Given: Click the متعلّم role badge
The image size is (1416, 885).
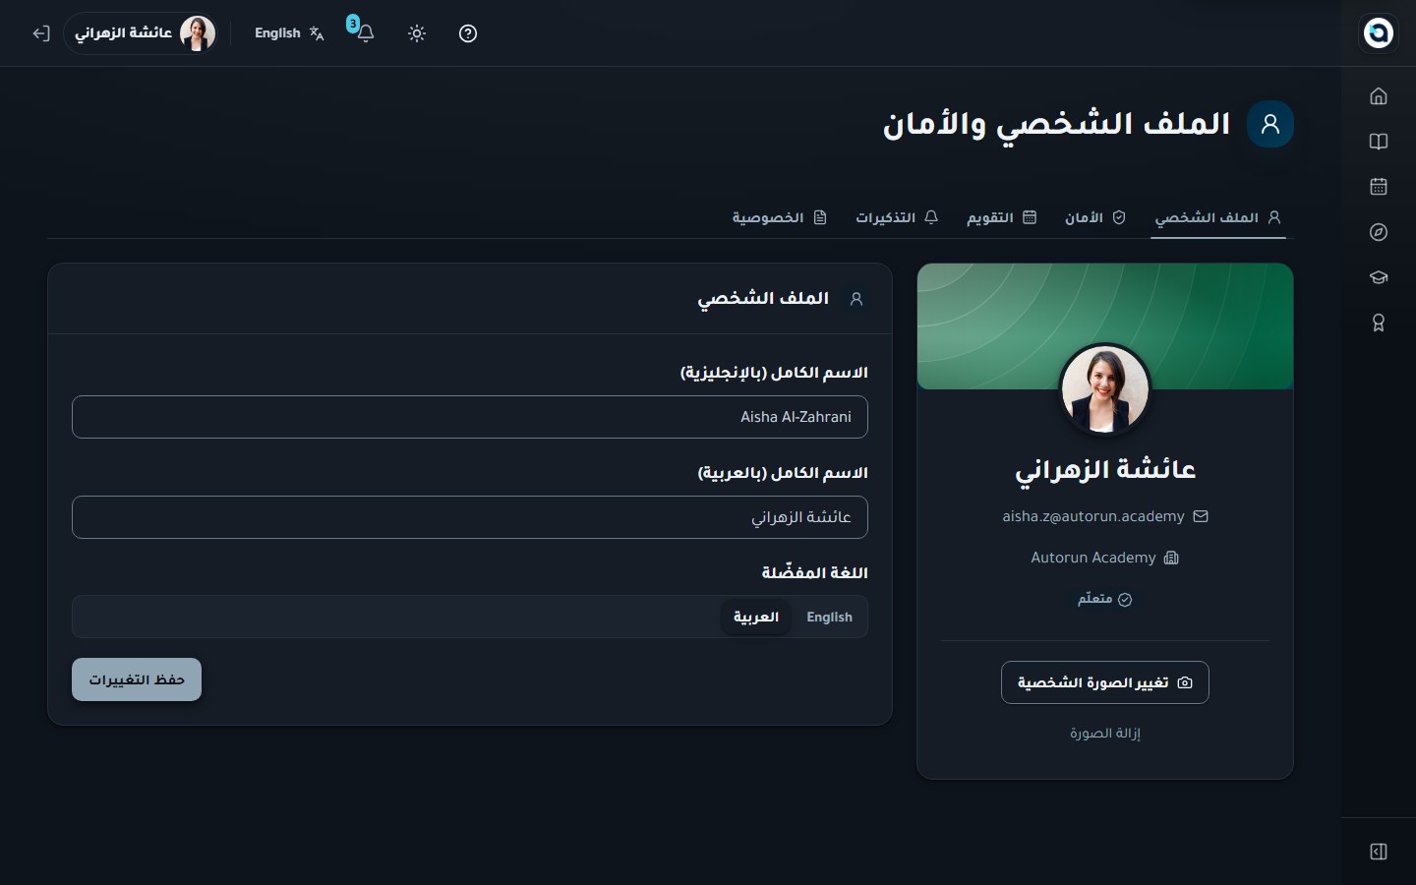Looking at the screenshot, I should [1105, 599].
